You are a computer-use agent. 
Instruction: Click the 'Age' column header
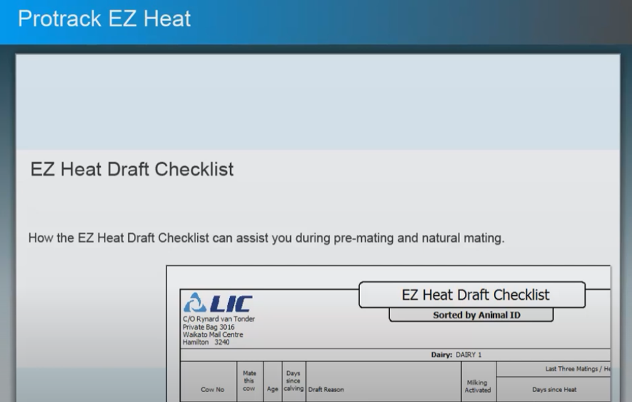273,389
